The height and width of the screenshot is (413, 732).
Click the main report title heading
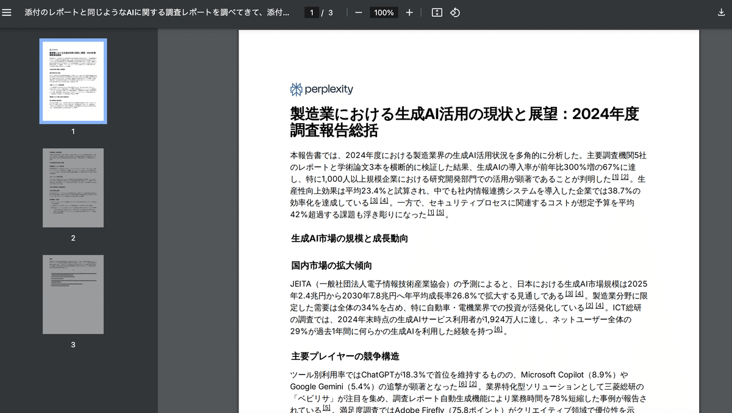tap(464, 122)
